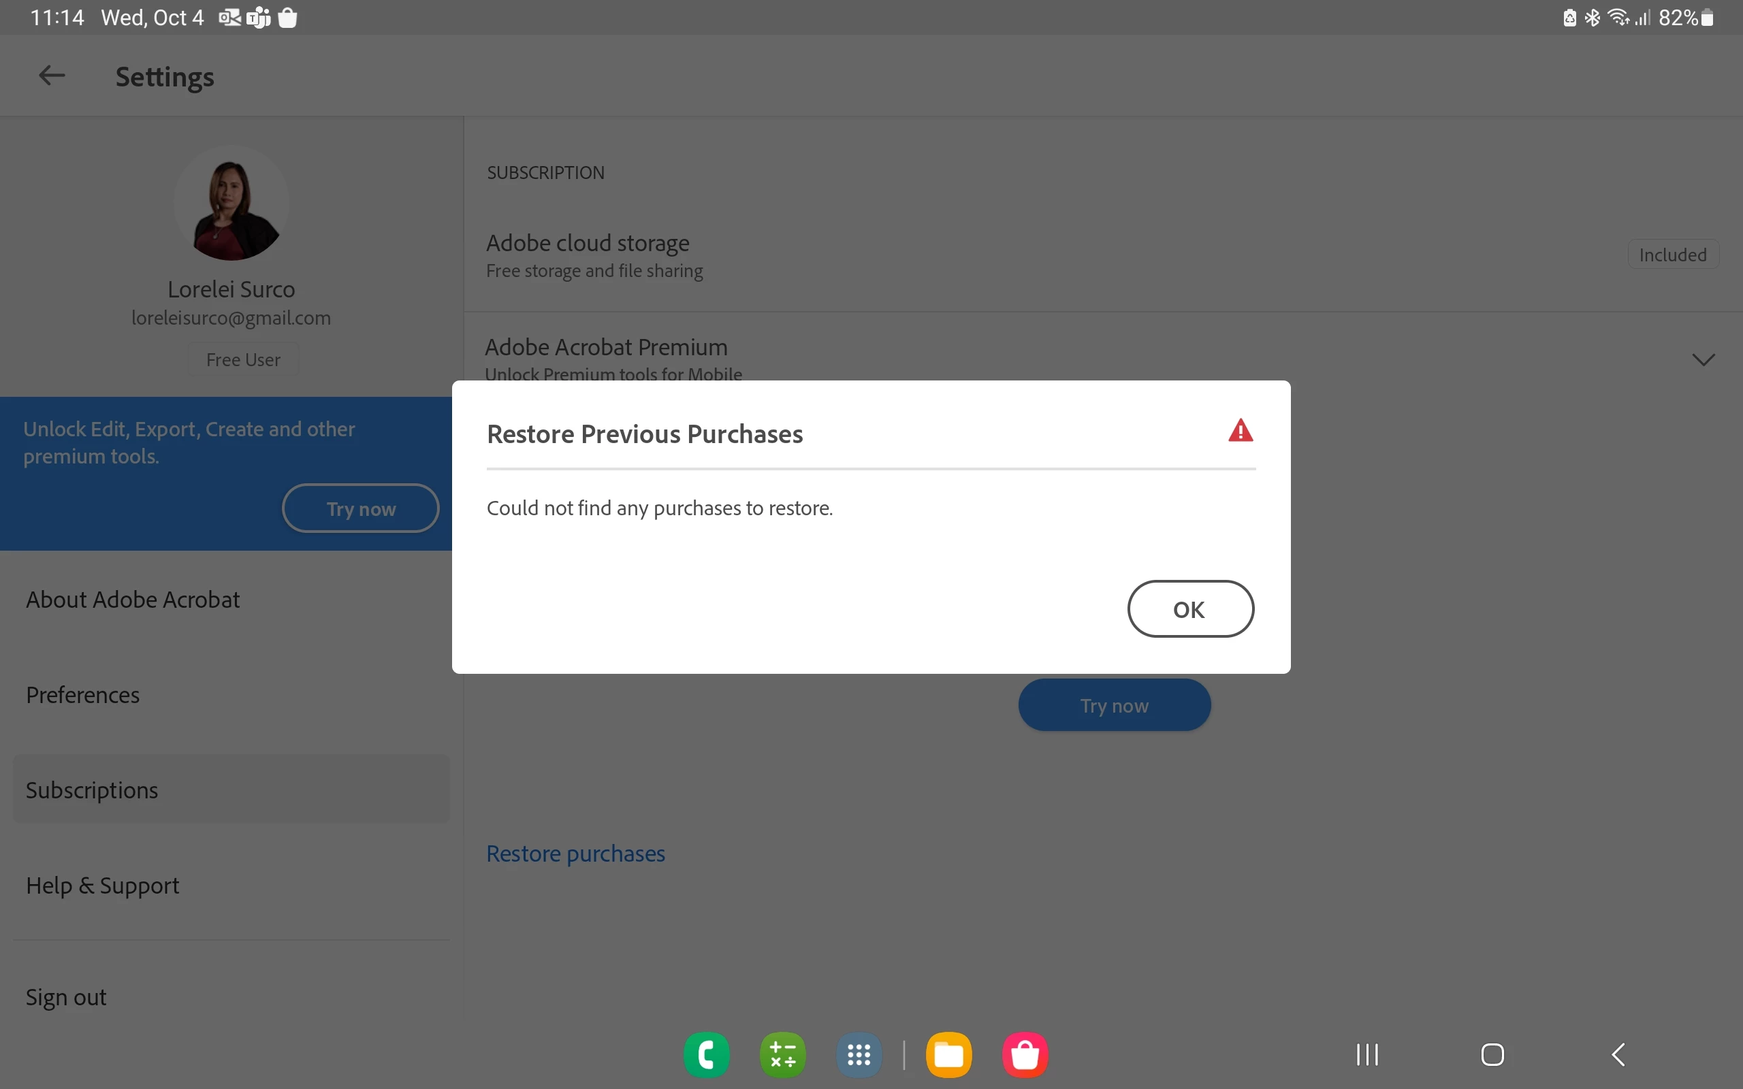Open About Adobe Acrobat
Image resolution: width=1743 pixels, height=1089 pixels.
pyautogui.click(x=133, y=599)
